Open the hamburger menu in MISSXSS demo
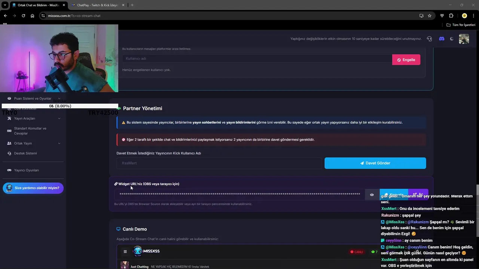Viewport: 479px width, 269px height. [125, 251]
